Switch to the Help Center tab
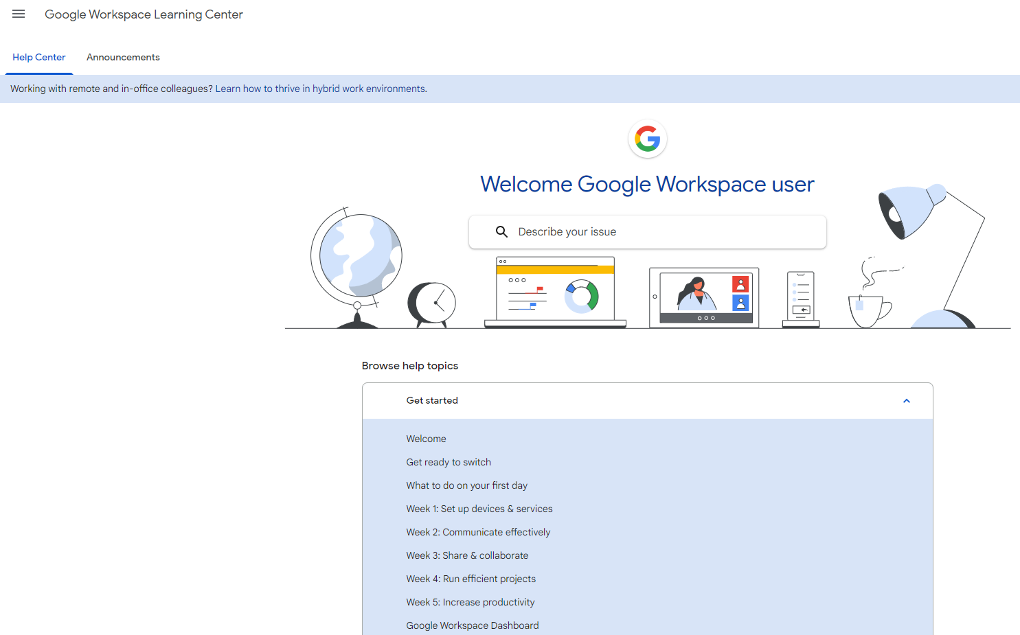This screenshot has width=1020, height=635. pos(39,58)
